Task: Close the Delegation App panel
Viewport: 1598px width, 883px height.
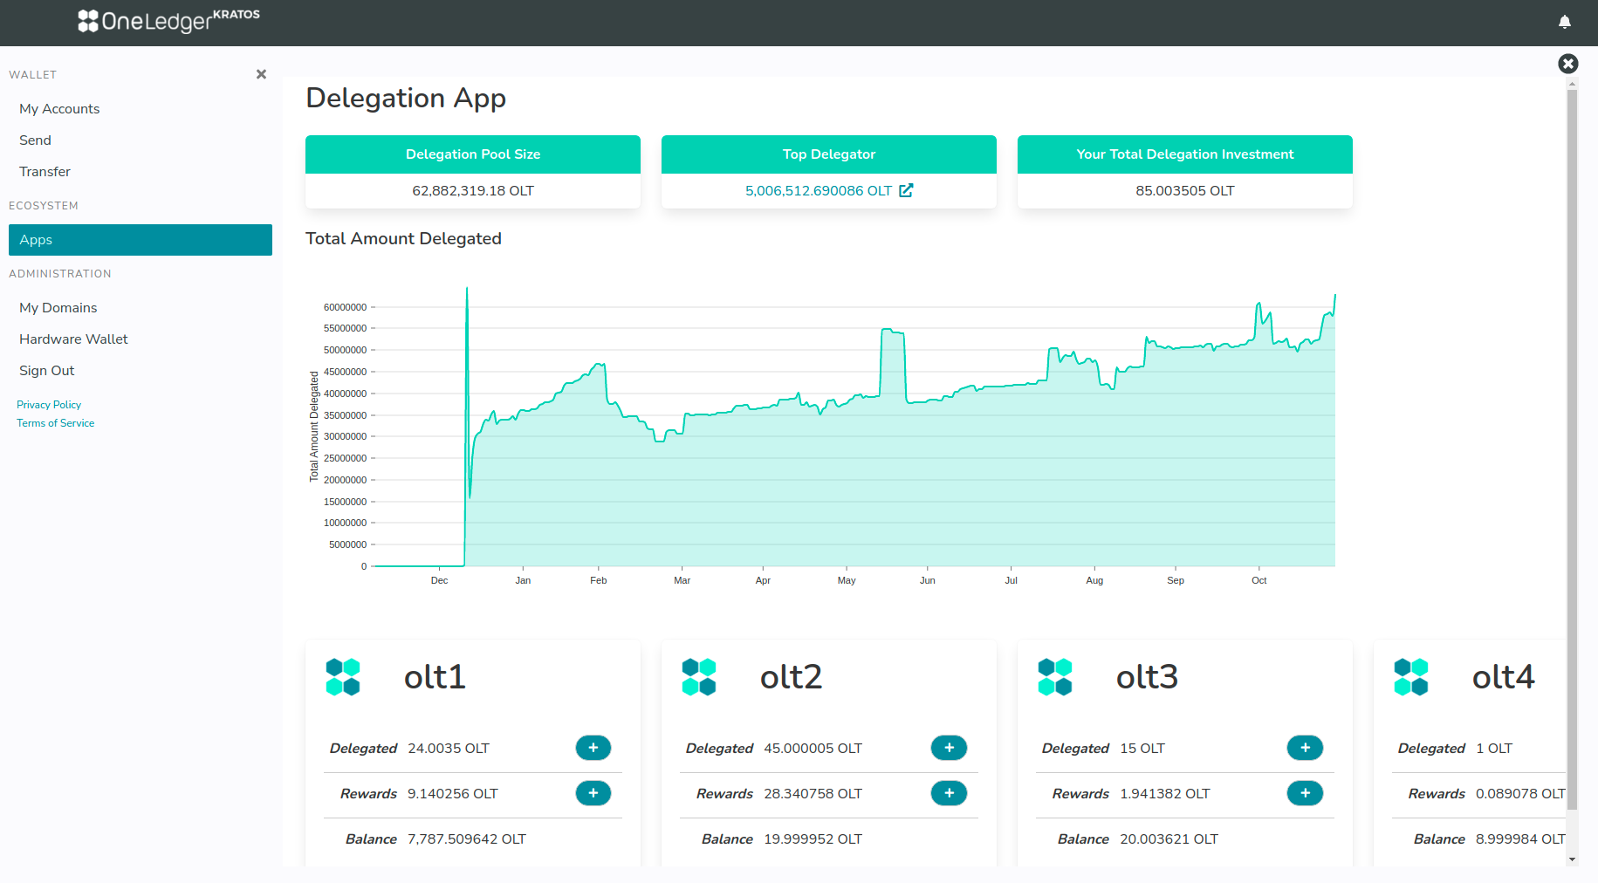Action: pyautogui.click(x=1567, y=64)
